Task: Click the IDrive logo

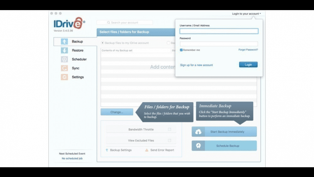Action: [69, 23]
